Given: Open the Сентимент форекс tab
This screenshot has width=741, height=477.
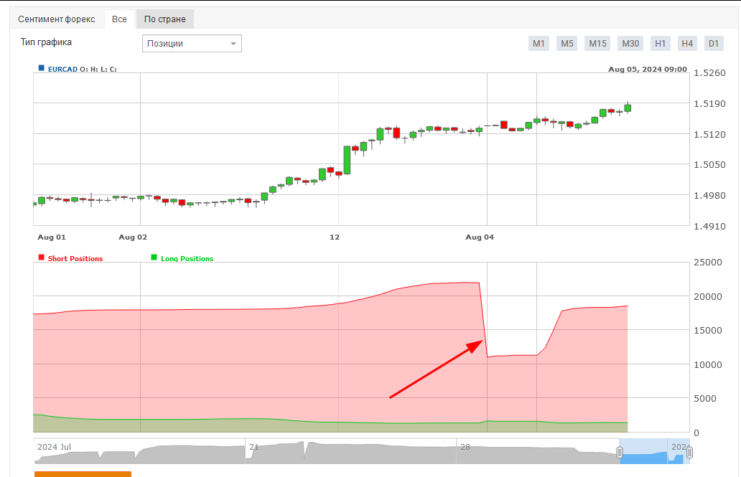Looking at the screenshot, I should [x=56, y=19].
